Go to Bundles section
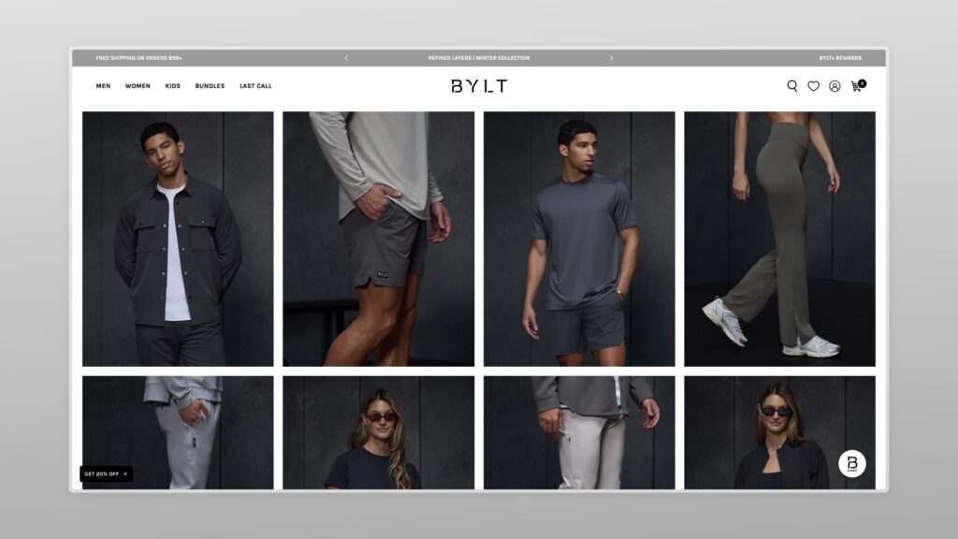 click(x=210, y=86)
